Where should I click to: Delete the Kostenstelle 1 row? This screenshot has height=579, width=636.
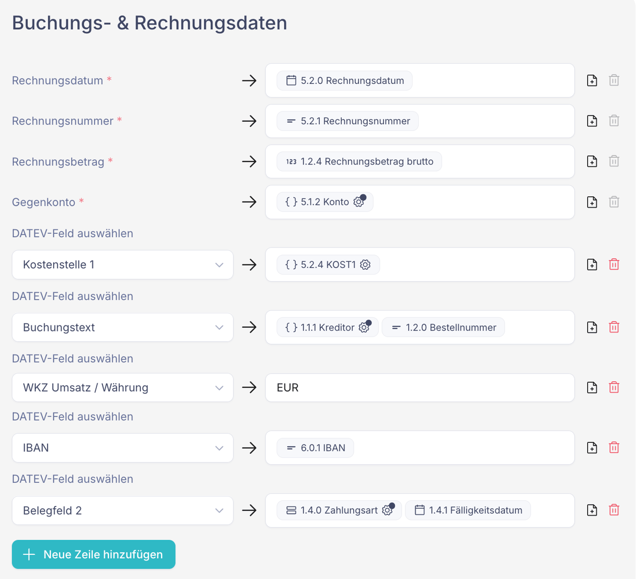[x=614, y=265]
